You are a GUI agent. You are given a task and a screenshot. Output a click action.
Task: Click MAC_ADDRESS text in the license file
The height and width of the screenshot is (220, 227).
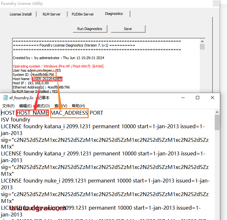(69, 113)
